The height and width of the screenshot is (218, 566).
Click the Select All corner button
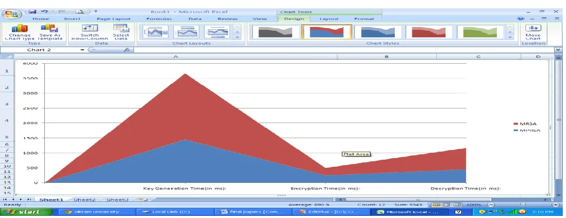click(7, 57)
